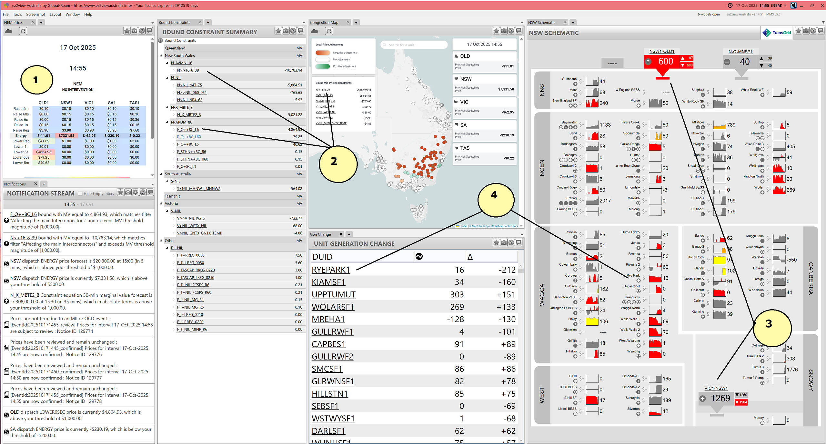The width and height of the screenshot is (826, 444).
Task: Open comment icon in NSW Schematic toolbar
Action: pyautogui.click(x=821, y=31)
